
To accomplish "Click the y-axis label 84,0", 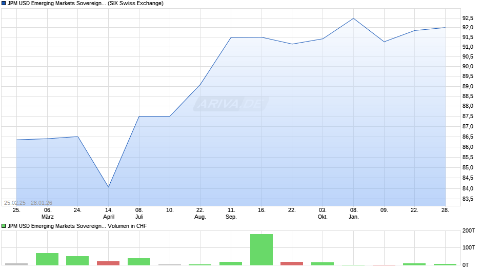I will coord(468,188).
